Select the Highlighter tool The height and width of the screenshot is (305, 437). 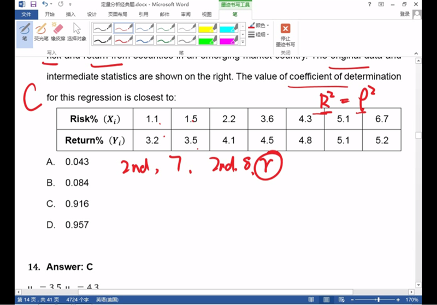point(41,32)
